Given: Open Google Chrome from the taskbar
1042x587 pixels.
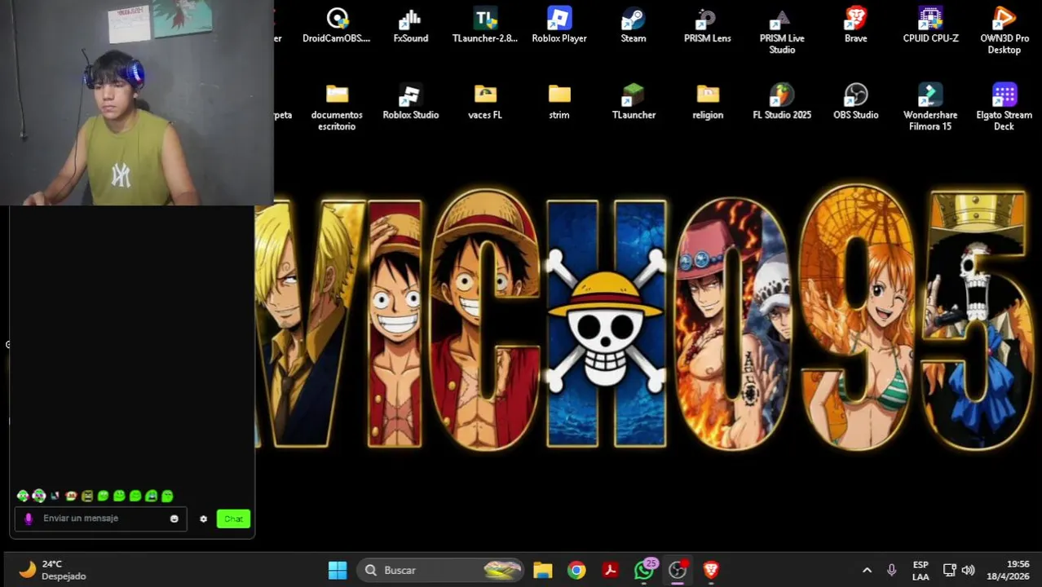Looking at the screenshot, I should pos(576,570).
